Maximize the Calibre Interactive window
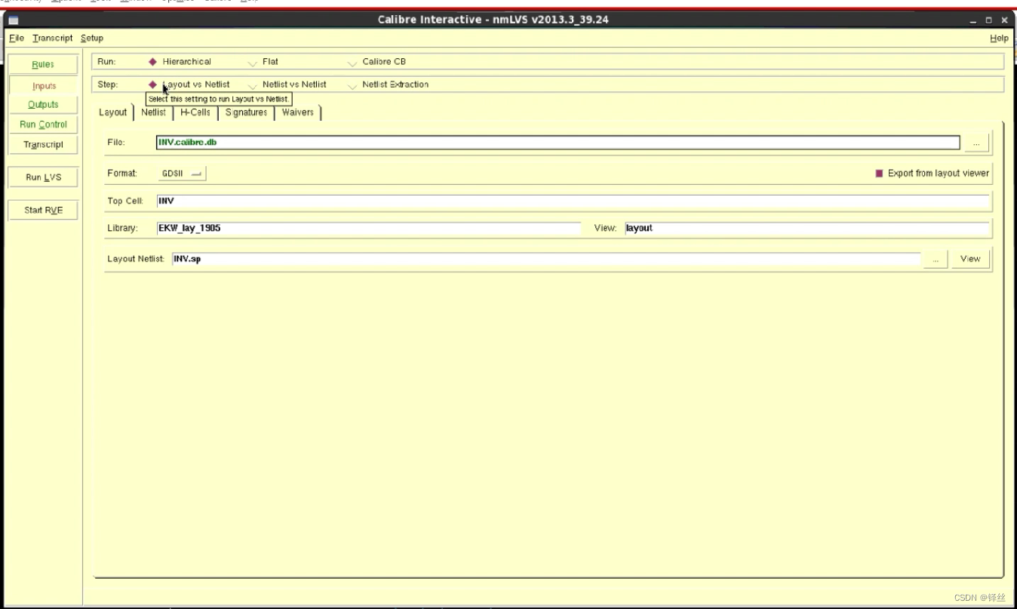1017x609 pixels. point(989,20)
